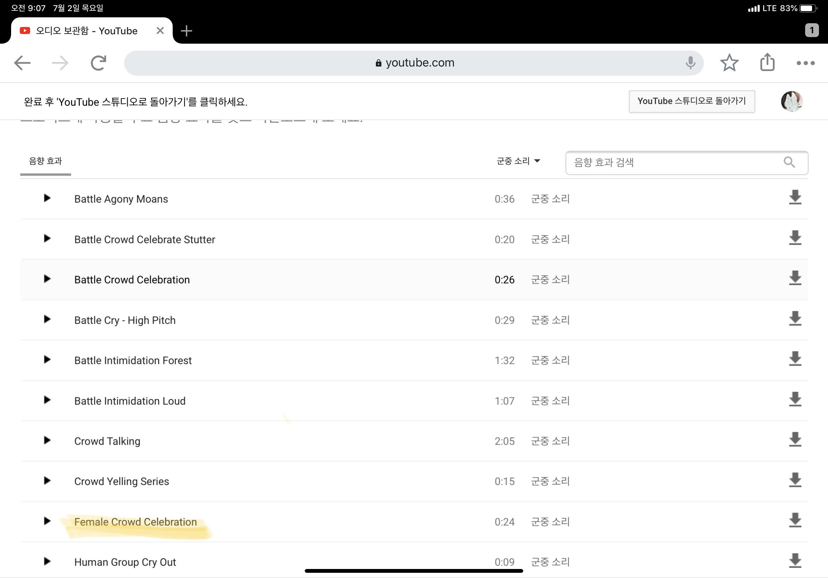828x578 pixels.
Task: Download the Battle Intimidation Forest sound
Action: 795,359
